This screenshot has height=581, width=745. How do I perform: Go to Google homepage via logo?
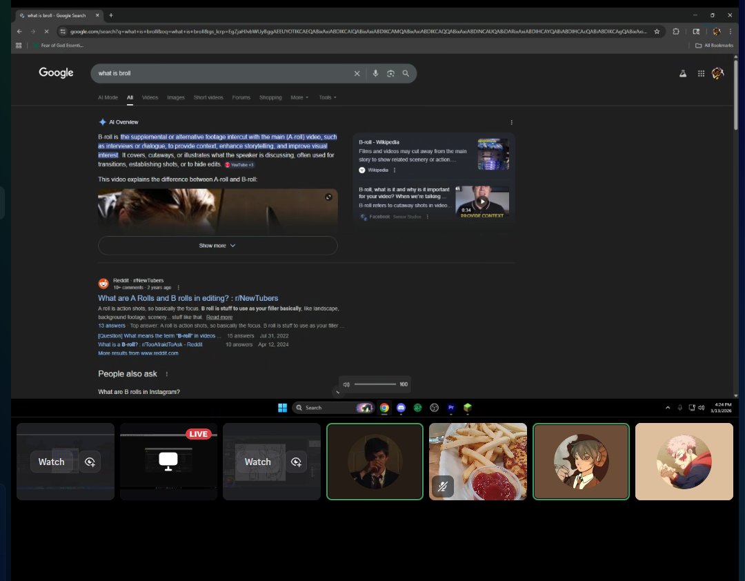tap(56, 72)
